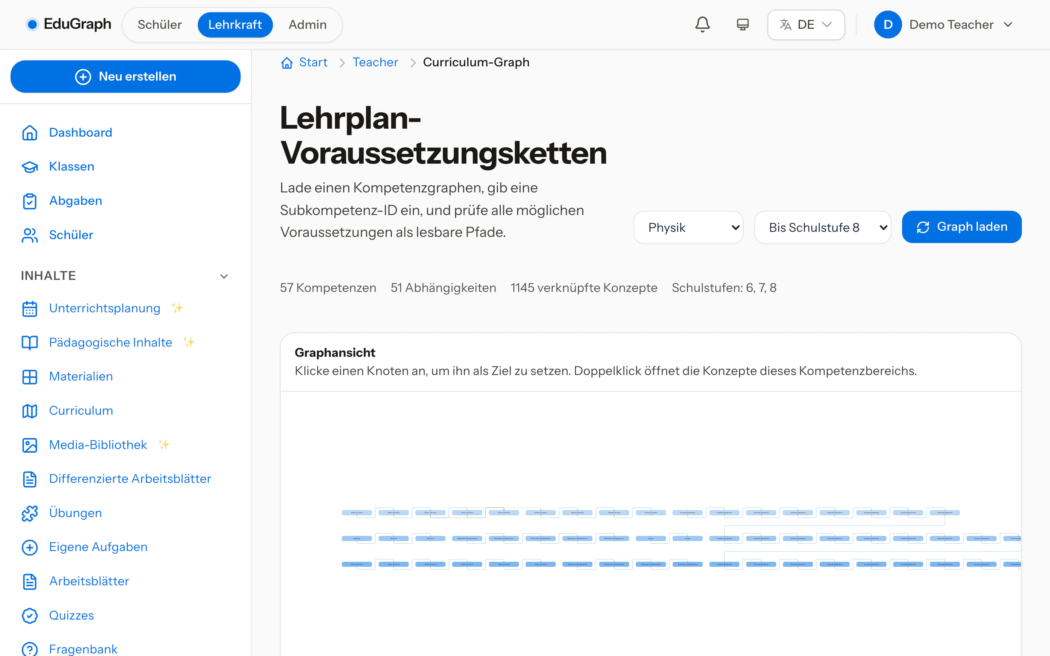Click the Neu erstellen button
1050x656 pixels.
[125, 77]
